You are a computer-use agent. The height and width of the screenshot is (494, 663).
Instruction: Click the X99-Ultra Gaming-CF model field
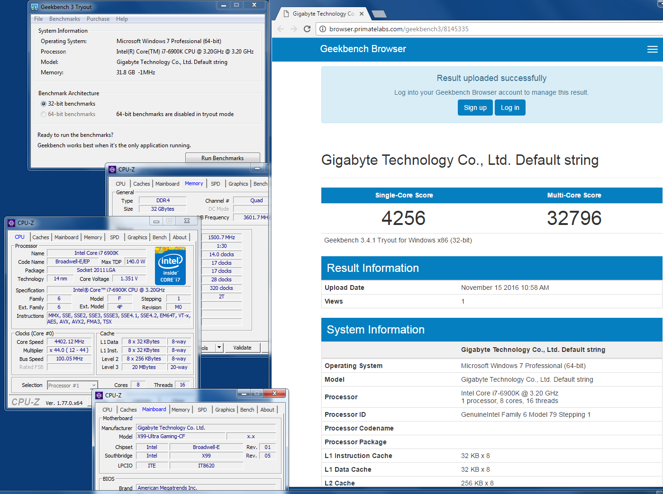point(180,436)
